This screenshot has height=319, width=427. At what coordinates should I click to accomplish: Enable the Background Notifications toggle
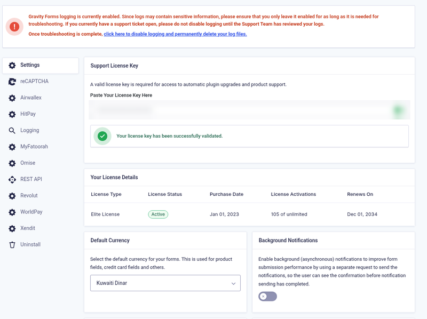point(267,297)
